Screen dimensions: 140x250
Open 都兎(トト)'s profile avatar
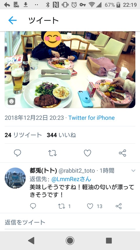click(x=15, y=178)
